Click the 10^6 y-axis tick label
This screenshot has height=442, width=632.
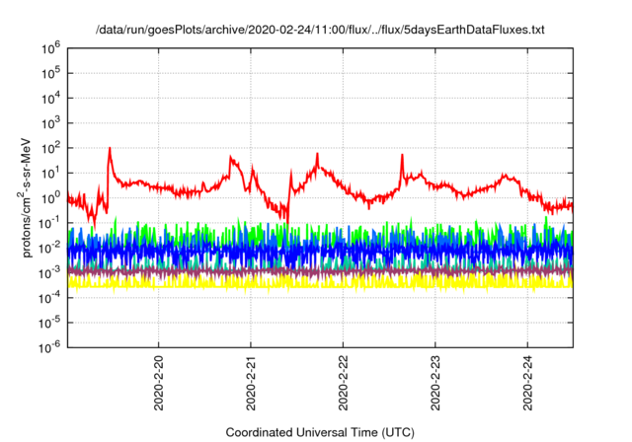(50, 48)
